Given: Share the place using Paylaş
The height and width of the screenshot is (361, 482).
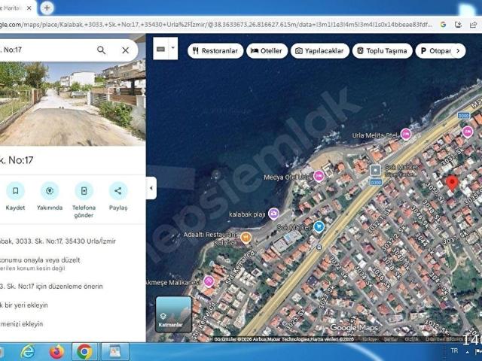Looking at the screenshot, I should coord(118,196).
